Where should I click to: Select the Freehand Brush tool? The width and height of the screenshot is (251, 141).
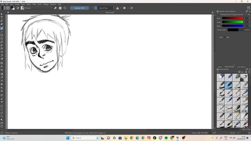tap(2, 29)
